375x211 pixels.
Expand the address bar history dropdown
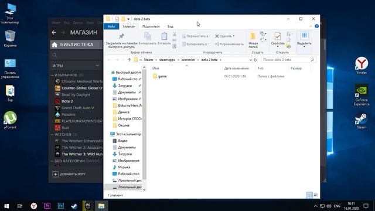[x=250, y=60]
